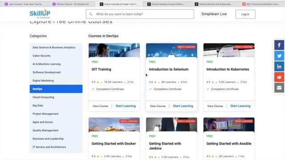Select Cloud Computing category
This screenshot has width=285, height=160.
click(56, 97)
